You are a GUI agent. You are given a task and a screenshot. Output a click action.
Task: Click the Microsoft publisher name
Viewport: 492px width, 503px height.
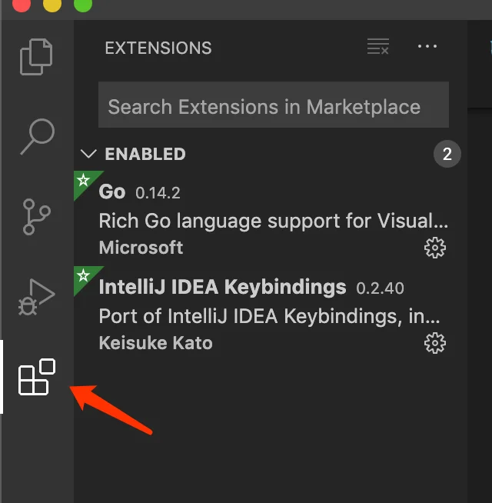pyautogui.click(x=141, y=248)
